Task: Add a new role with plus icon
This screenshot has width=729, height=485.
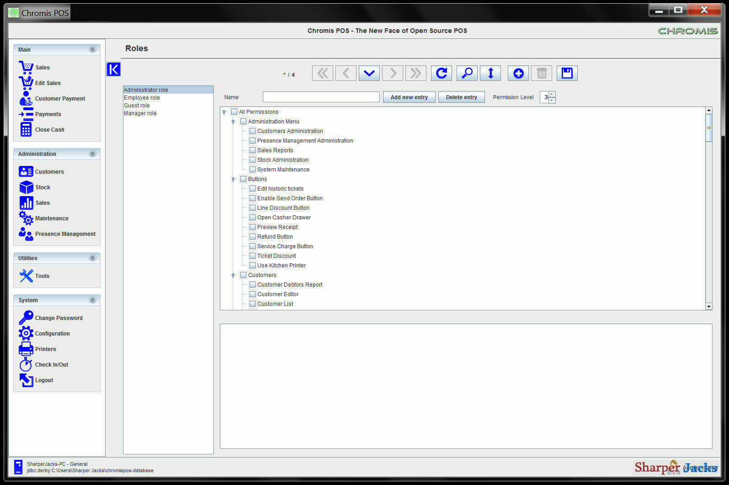Action: tap(518, 73)
